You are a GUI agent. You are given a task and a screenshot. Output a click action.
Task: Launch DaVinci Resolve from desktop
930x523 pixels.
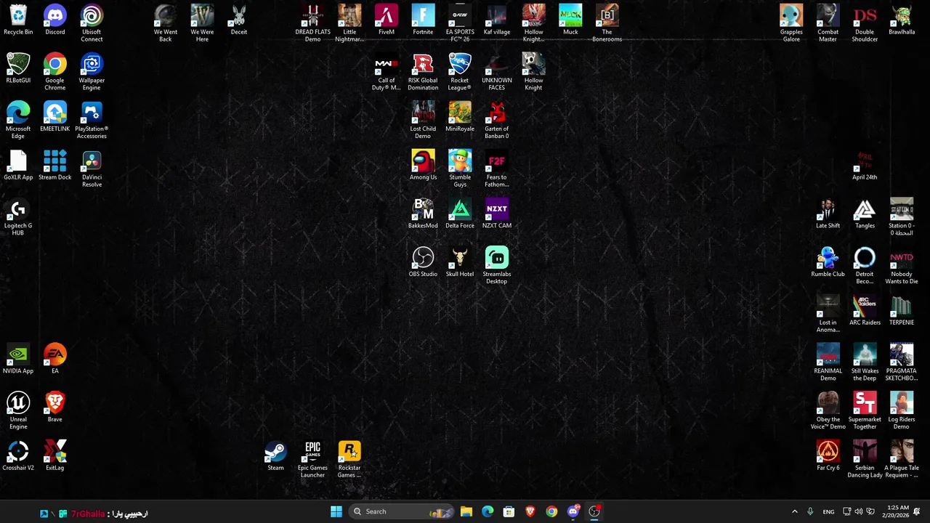click(x=92, y=169)
